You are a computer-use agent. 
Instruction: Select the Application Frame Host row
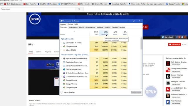coord(93,62)
